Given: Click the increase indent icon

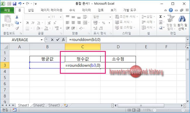Looking at the screenshot, I should click(73, 28).
